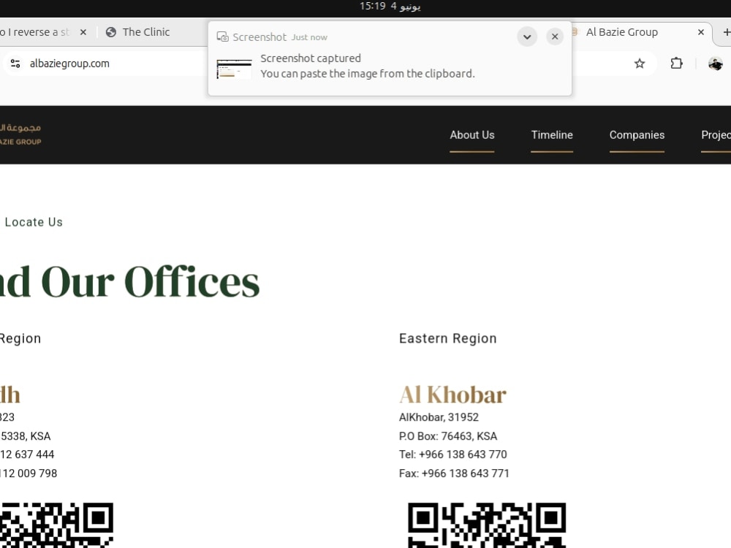The image size is (731, 548).
Task: Click the Clinic tab globe favicon
Action: click(x=111, y=32)
